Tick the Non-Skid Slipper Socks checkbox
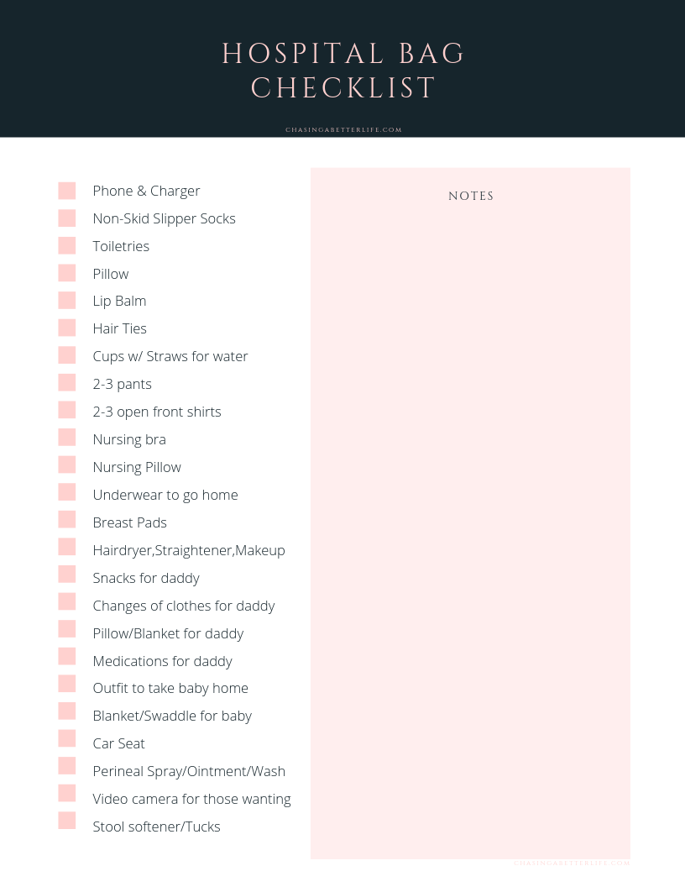The height and width of the screenshot is (887, 685). (67, 218)
